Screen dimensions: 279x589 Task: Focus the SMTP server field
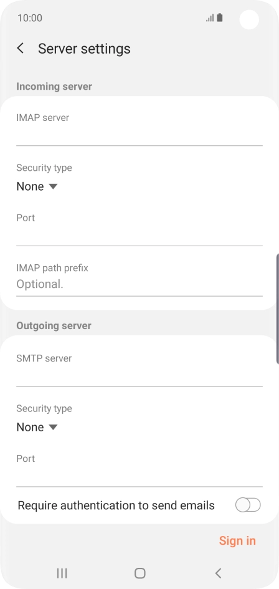coord(139,376)
